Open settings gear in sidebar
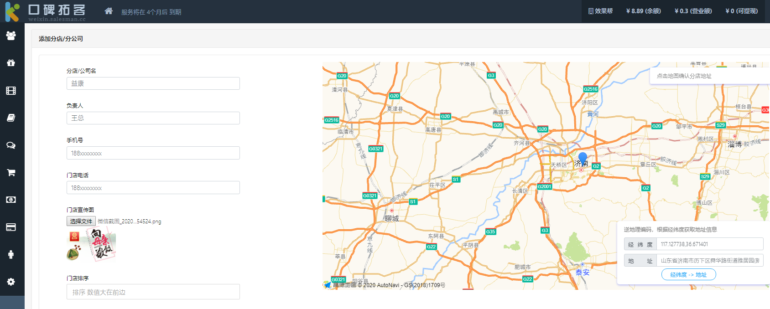 click(11, 282)
